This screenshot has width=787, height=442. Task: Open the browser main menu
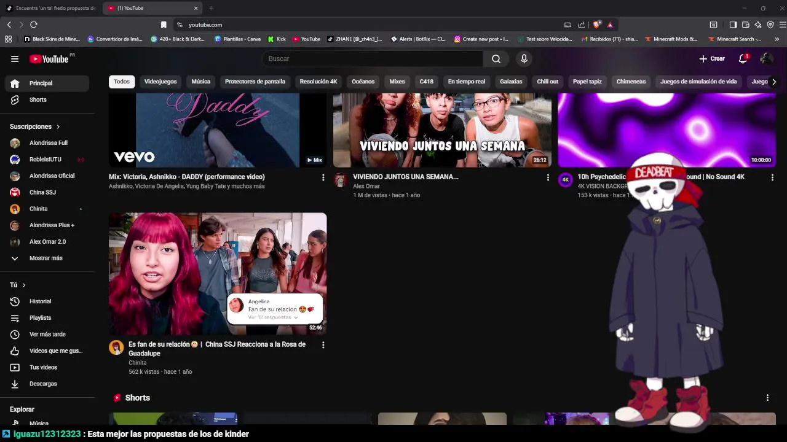[x=783, y=25]
